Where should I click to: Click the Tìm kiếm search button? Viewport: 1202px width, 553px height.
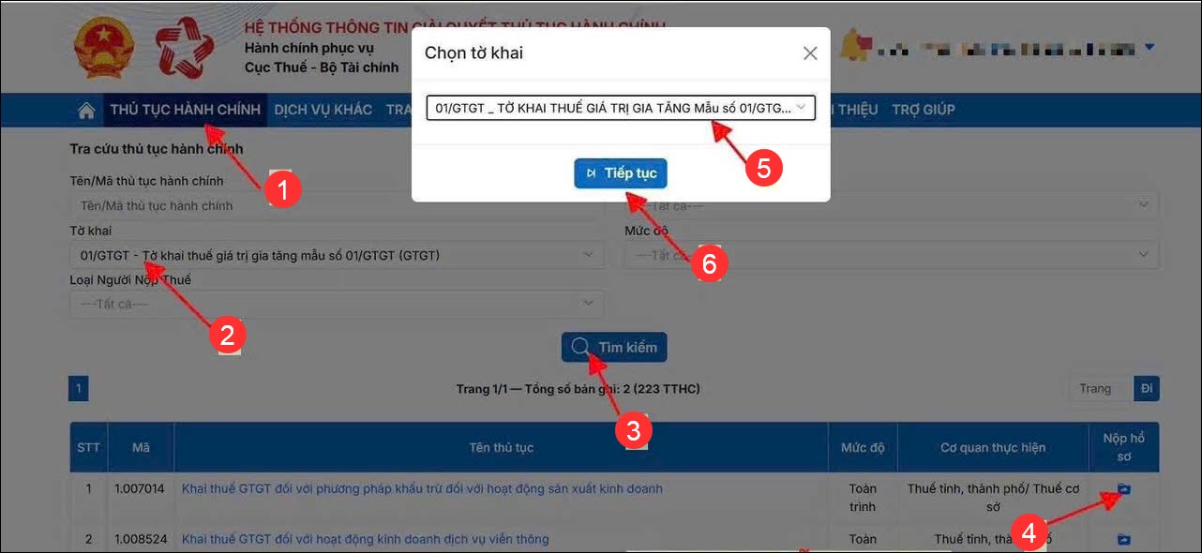point(614,347)
